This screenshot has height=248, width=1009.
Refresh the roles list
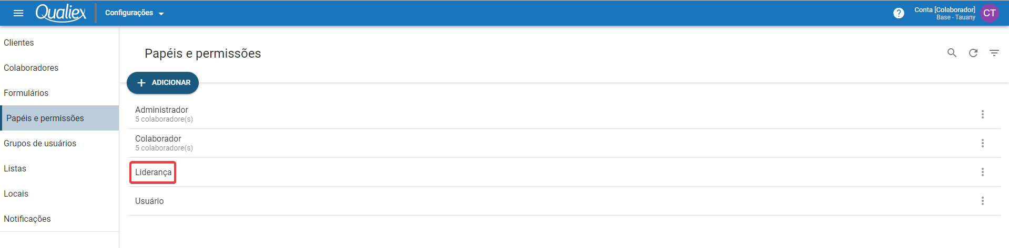[x=973, y=53]
